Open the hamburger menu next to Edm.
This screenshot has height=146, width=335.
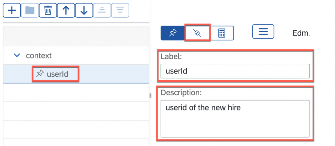[263, 32]
